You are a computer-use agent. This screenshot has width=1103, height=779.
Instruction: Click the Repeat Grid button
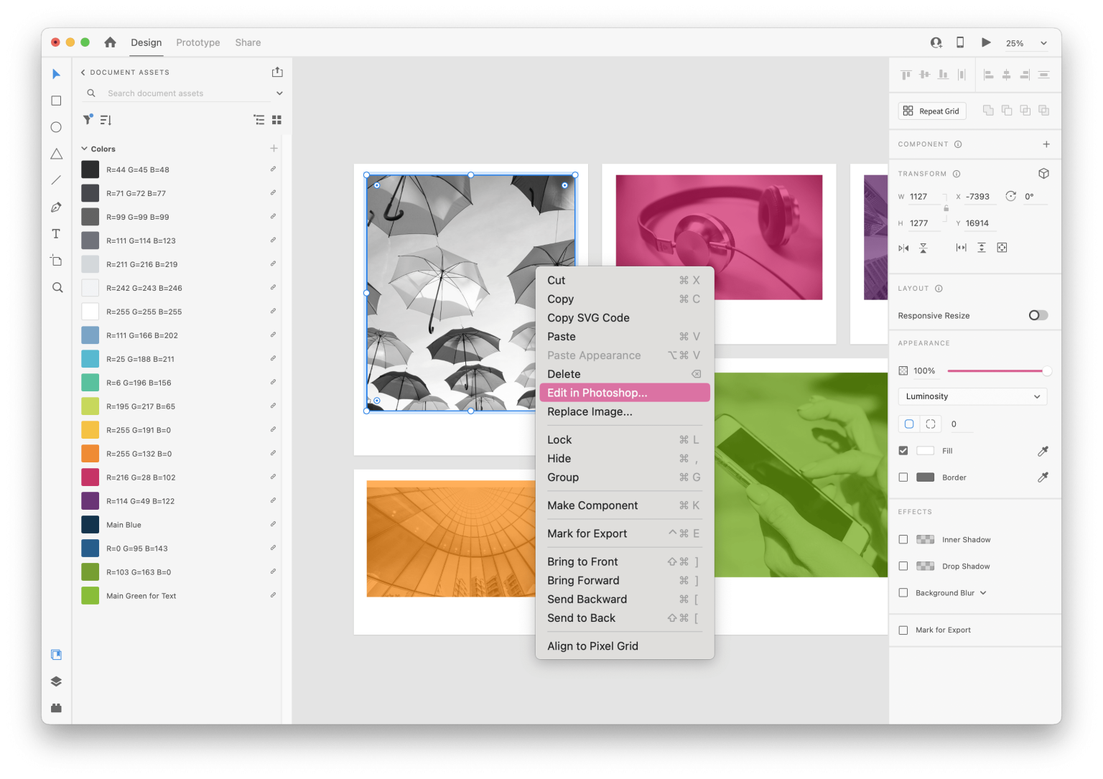(931, 111)
